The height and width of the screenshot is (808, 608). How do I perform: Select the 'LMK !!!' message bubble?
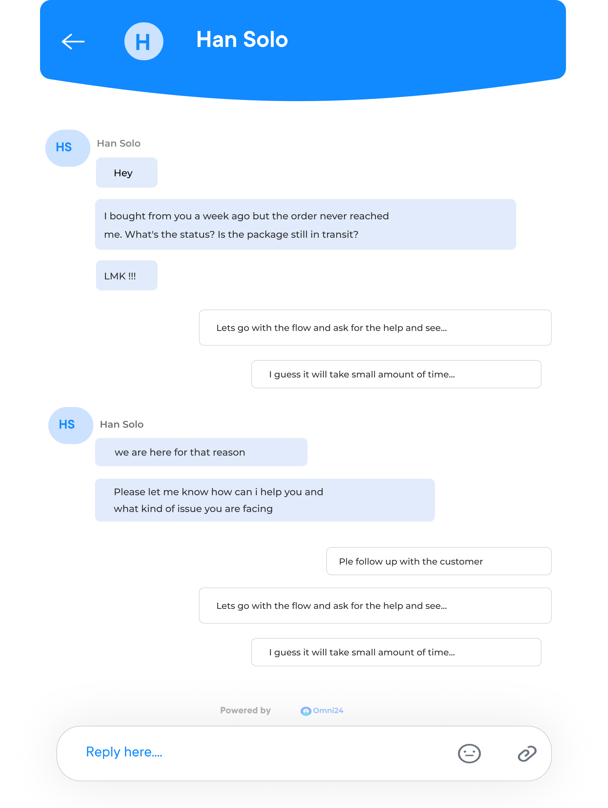pyautogui.click(x=126, y=275)
